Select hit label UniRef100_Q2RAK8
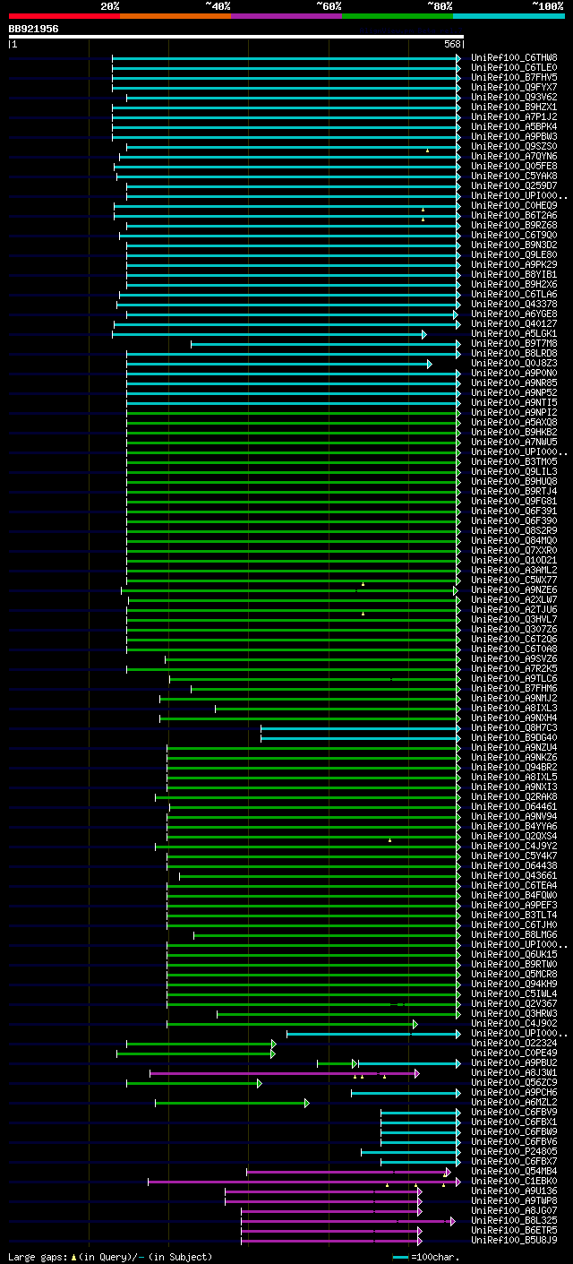The height and width of the screenshot is (1264, 573). (x=514, y=796)
